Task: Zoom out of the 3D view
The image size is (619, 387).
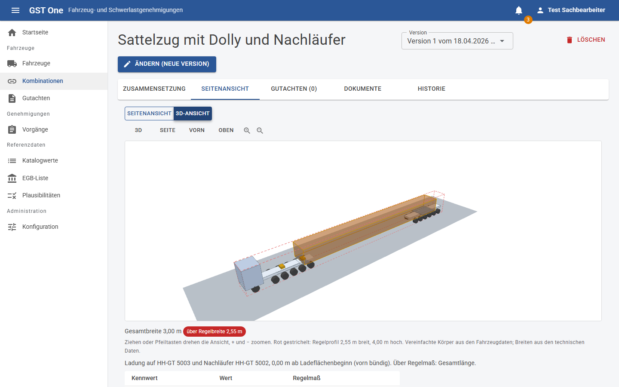Action: pos(260,130)
